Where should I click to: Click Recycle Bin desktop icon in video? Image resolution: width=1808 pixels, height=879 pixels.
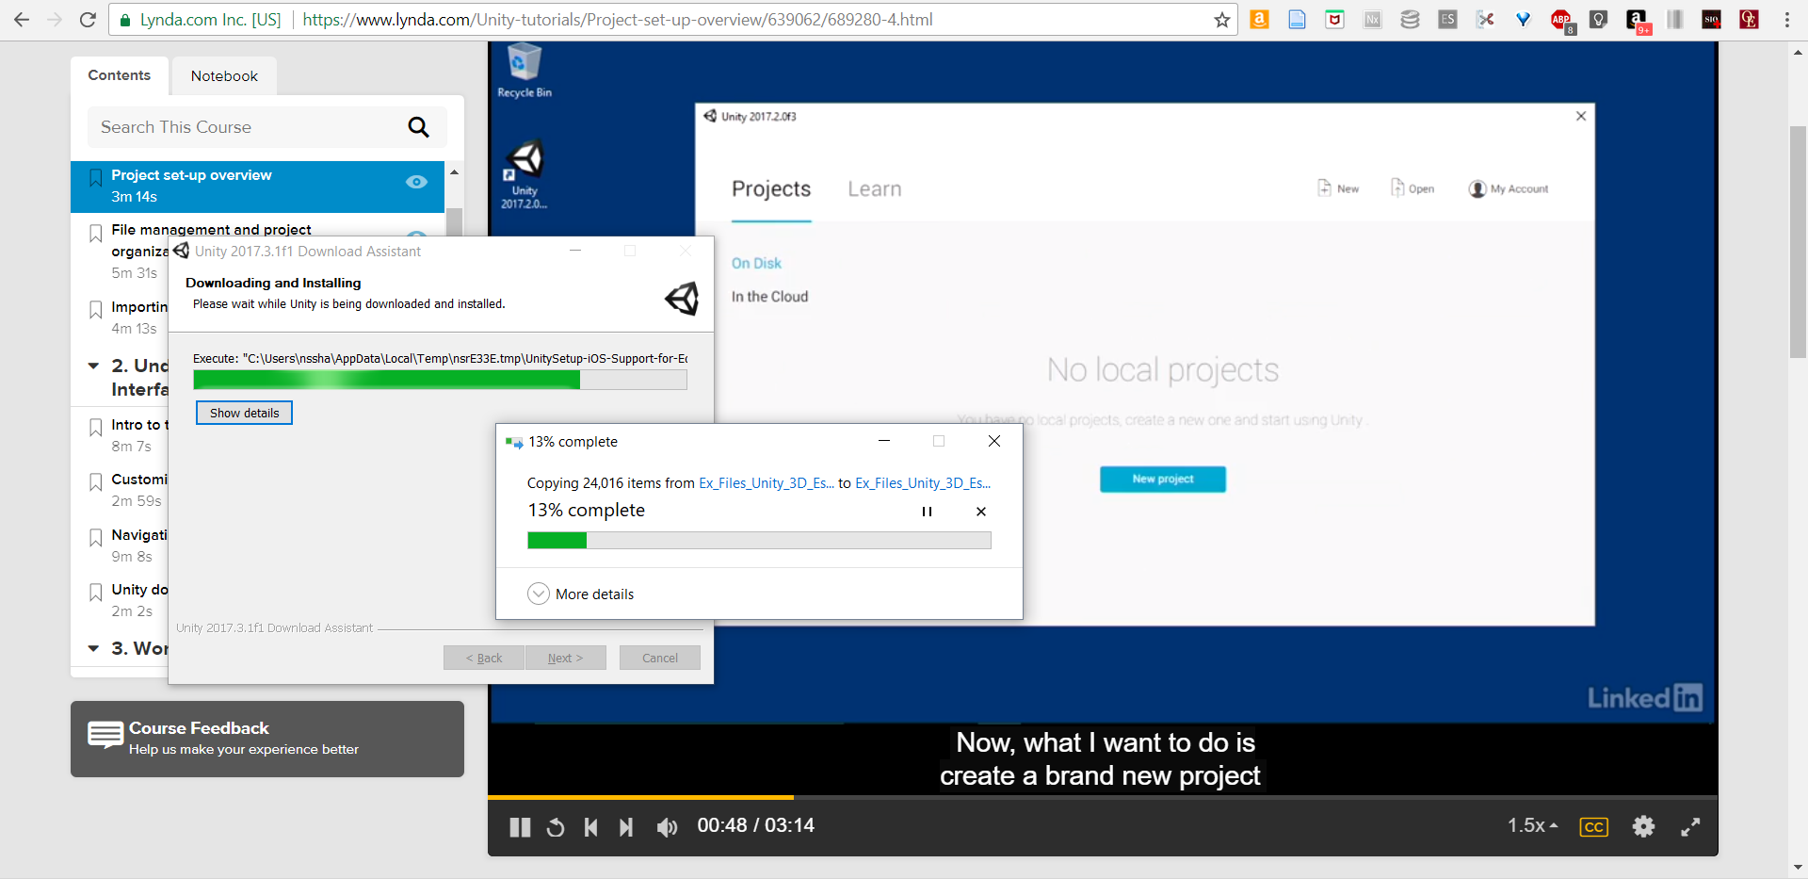pyautogui.click(x=525, y=71)
